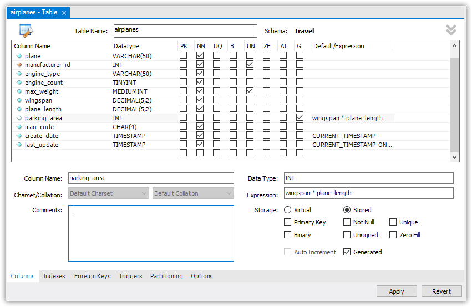Click the table editor icon beside Table Name
The height and width of the screenshot is (307, 472).
(x=26, y=31)
